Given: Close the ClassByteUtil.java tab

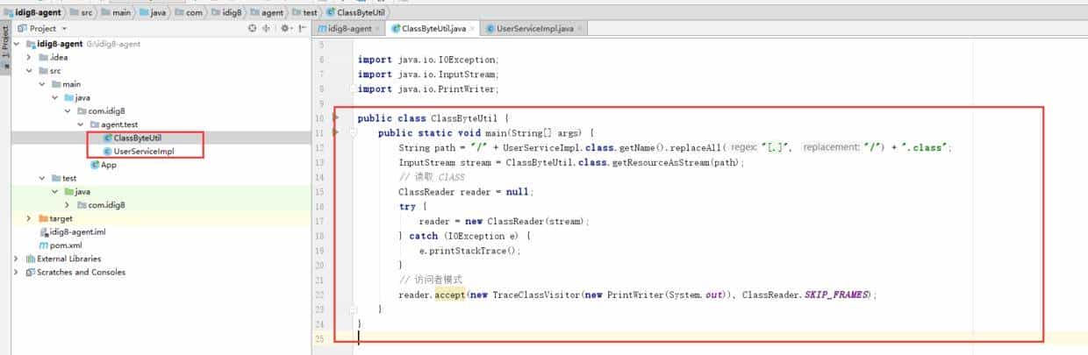Looking at the screenshot, I should point(473,29).
